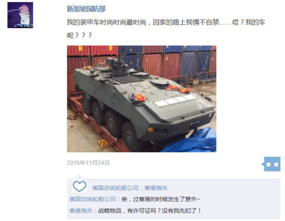Click 香港海关 in the likes list

point(156,188)
